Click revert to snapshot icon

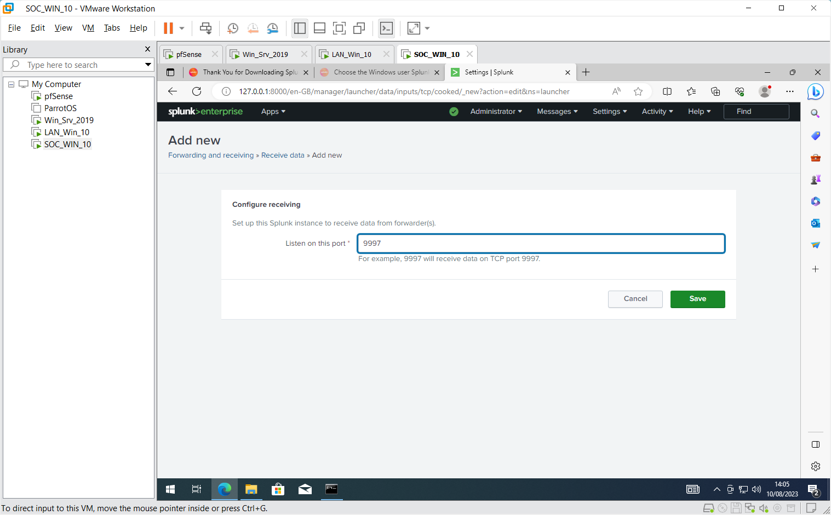[x=253, y=28]
